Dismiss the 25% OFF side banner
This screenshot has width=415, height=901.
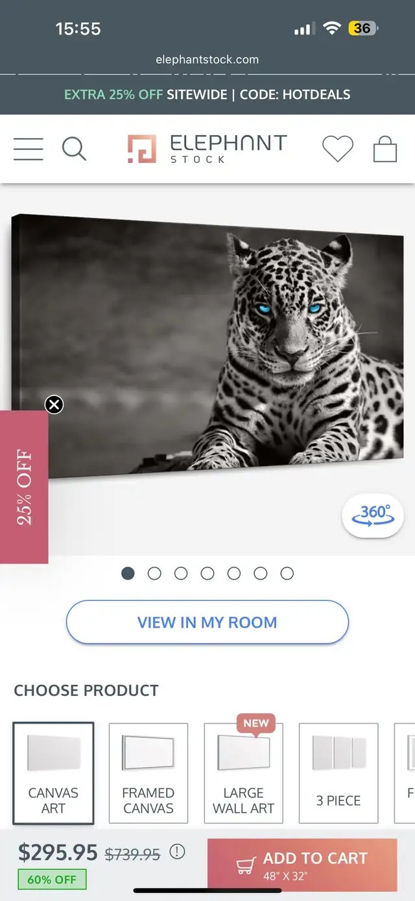pyautogui.click(x=54, y=404)
